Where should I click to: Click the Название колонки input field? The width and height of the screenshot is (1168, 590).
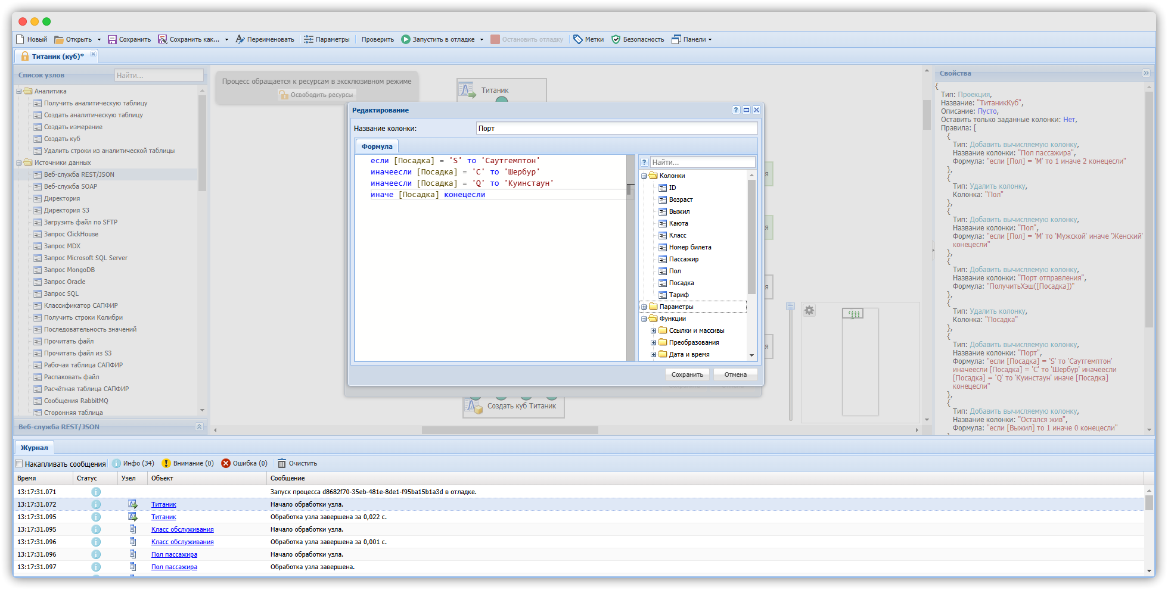pos(617,129)
